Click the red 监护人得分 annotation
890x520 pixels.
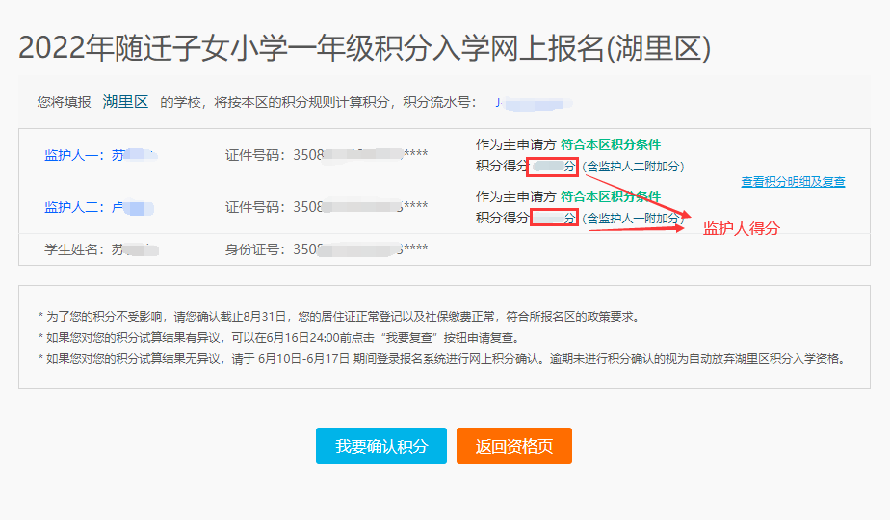tap(741, 229)
